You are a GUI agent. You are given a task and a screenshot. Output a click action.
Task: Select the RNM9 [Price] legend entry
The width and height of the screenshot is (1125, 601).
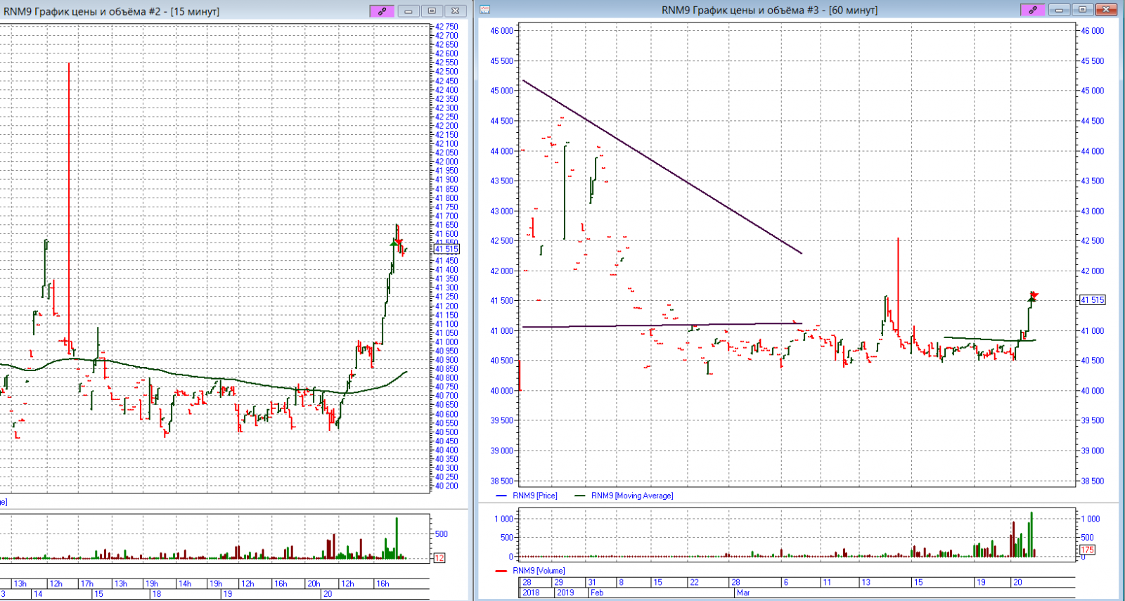534,496
